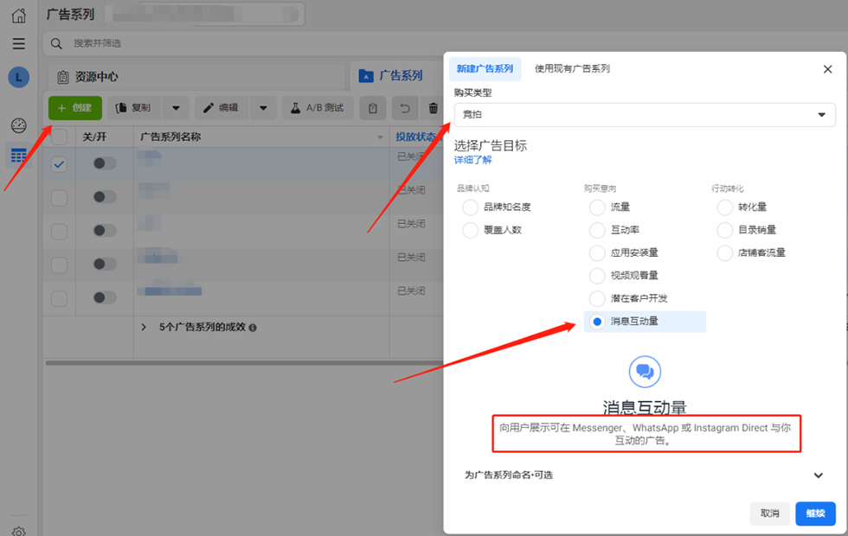Select the 流量 objective radio button
This screenshot has height=536, width=848.
point(597,207)
